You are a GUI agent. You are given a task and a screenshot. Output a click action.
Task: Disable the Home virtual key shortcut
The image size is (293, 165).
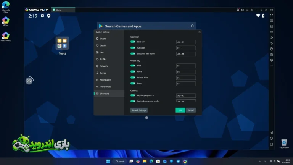[133, 71]
